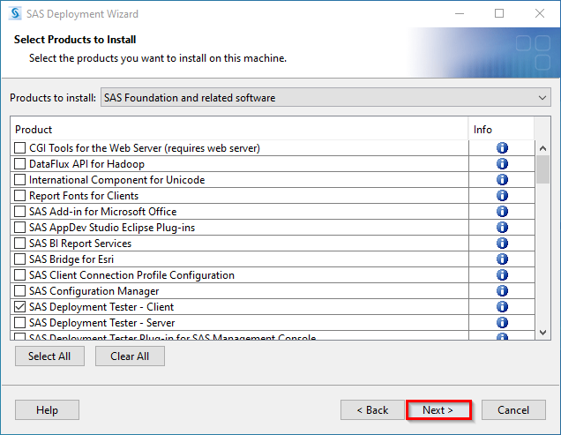This screenshot has height=435, width=561.
Task: Enable SAS Configuration Manager checkbox
Action: [x=19, y=290]
